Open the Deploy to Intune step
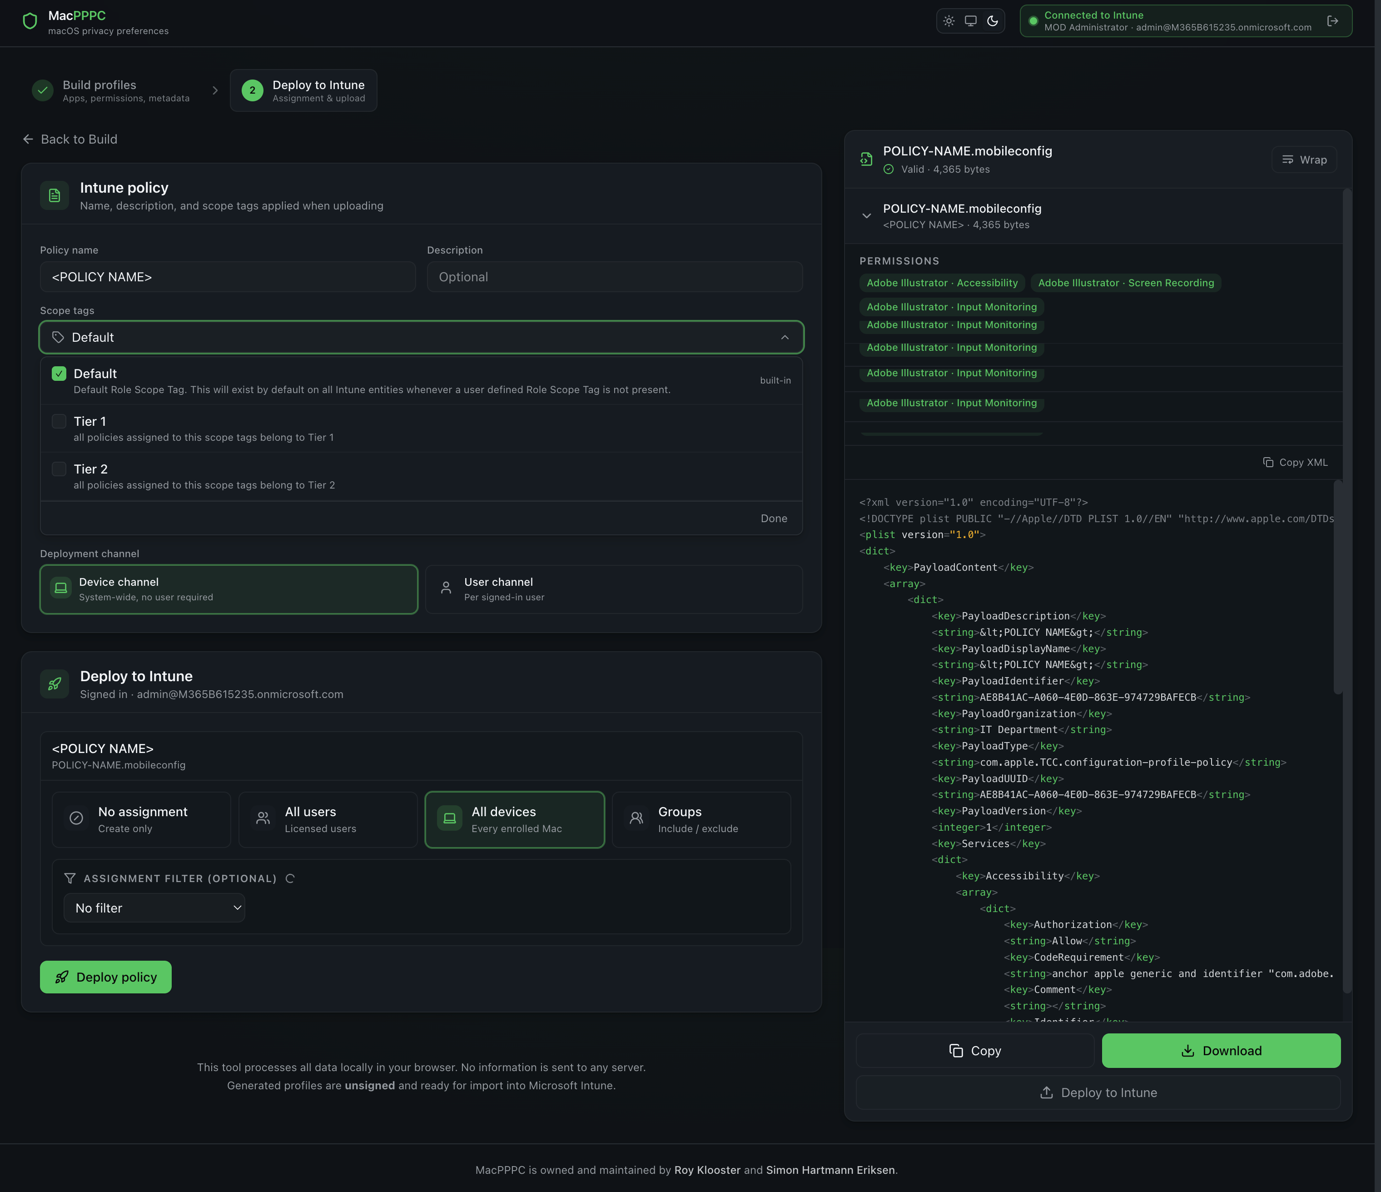1381x1192 pixels. pyautogui.click(x=303, y=91)
